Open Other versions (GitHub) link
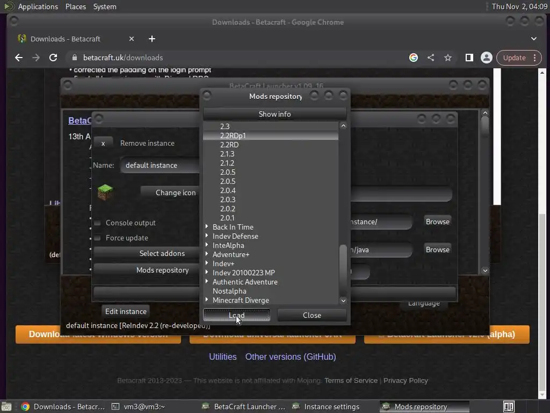This screenshot has width=550, height=413. [291, 357]
